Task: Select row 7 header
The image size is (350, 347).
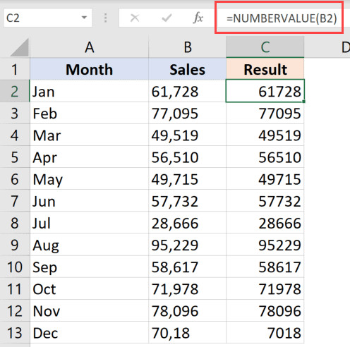Action: [15, 201]
